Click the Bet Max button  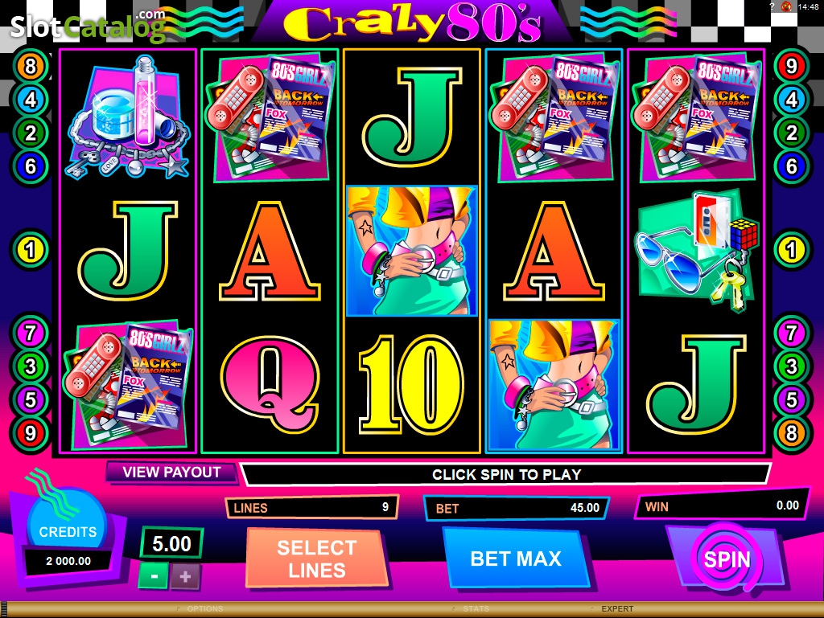(516, 559)
